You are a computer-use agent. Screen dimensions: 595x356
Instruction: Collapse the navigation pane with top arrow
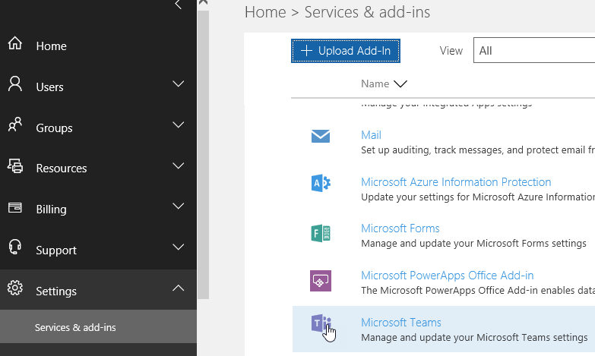[178, 5]
